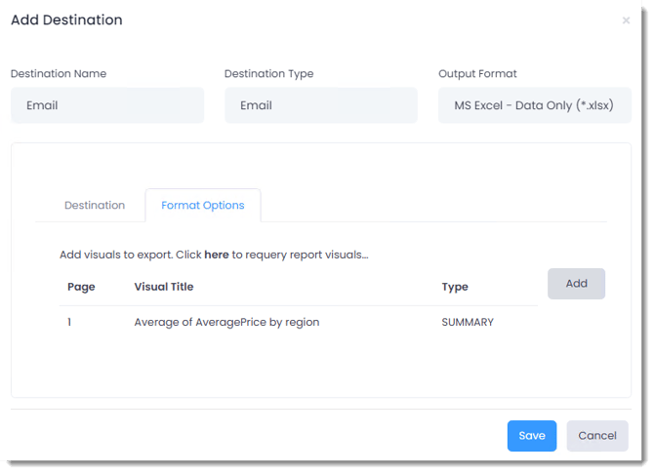Screen dimensions: 654x473
Task: Open the Destination Type Email field
Action: click(320, 105)
